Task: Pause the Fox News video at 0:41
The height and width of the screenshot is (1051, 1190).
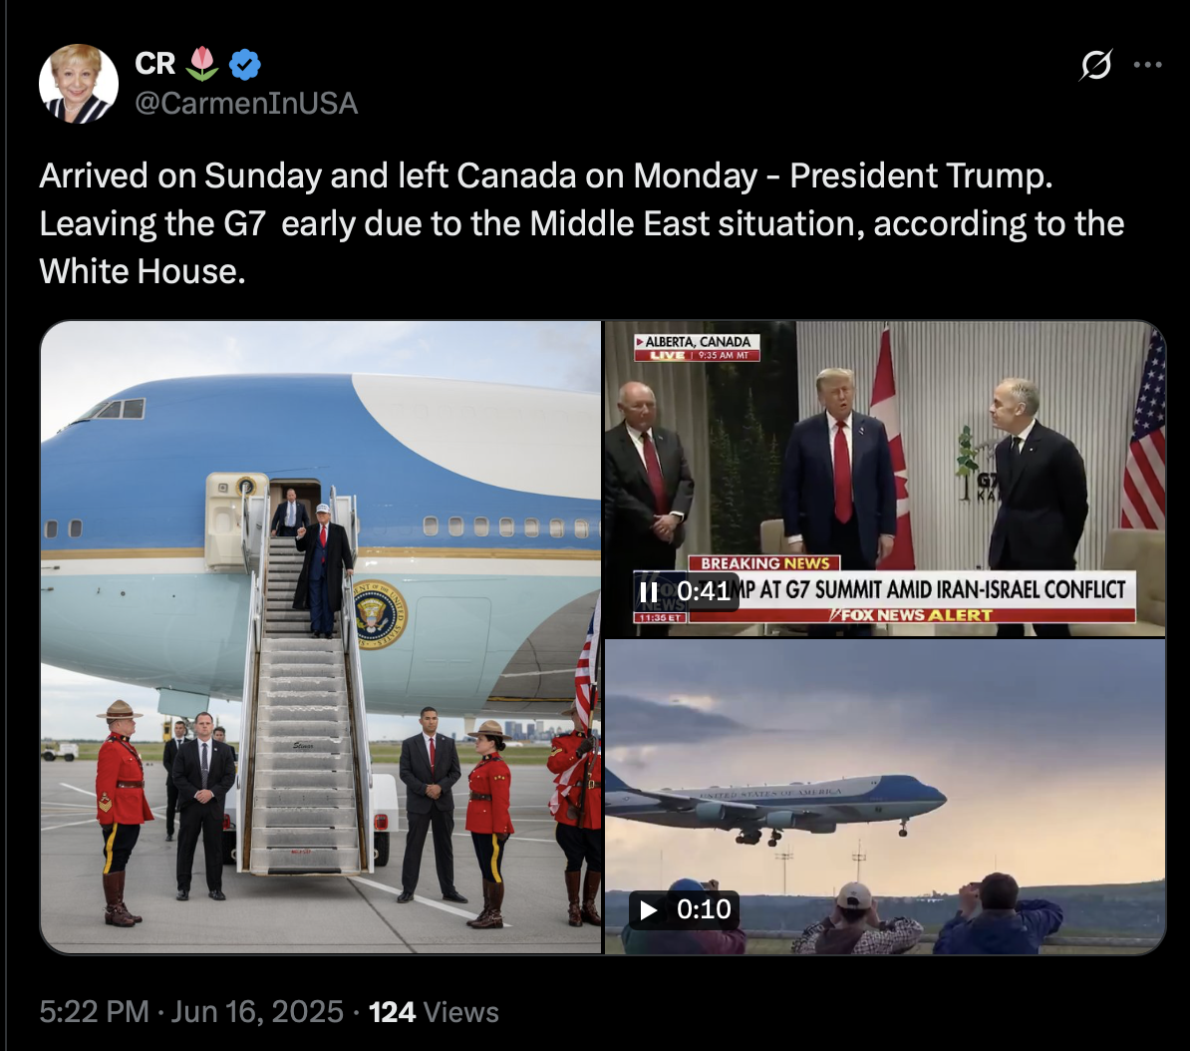Action: (649, 591)
